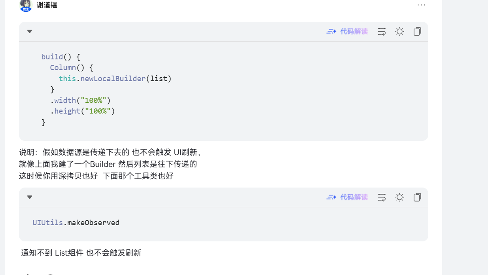Click the username 谢道韫
Viewport: 488px width, 275px height.
click(47, 6)
